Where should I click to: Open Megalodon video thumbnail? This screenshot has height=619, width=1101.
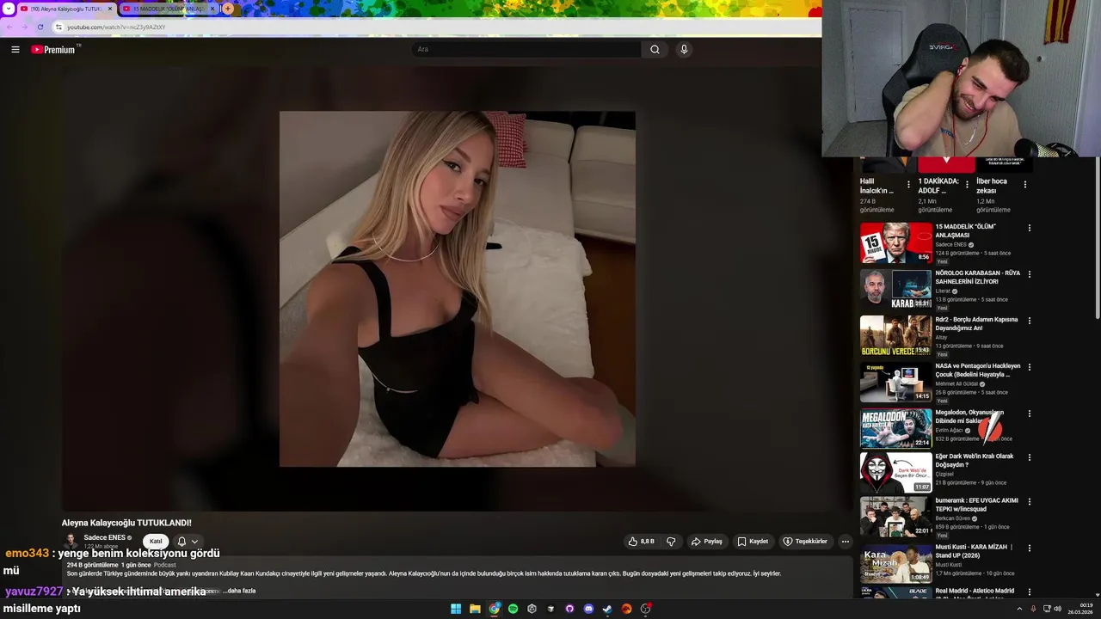point(895,429)
